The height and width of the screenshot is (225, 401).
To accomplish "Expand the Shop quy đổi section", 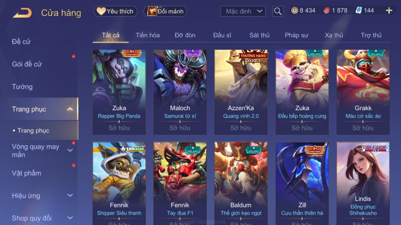I will [70, 218].
